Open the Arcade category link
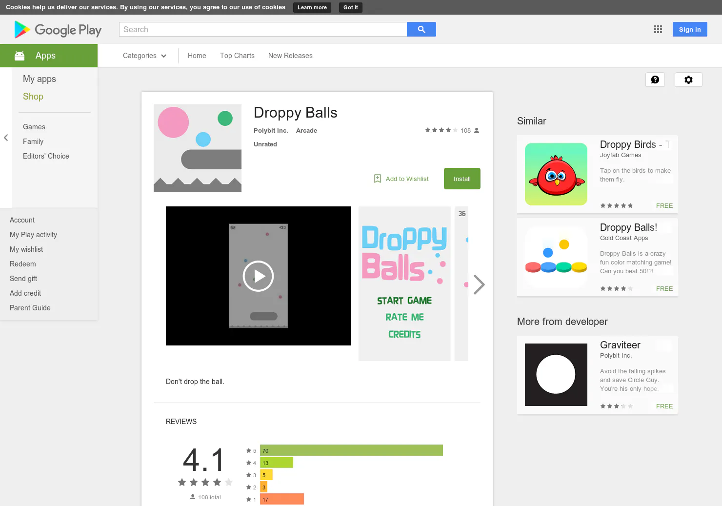The image size is (722, 506). 306,131
